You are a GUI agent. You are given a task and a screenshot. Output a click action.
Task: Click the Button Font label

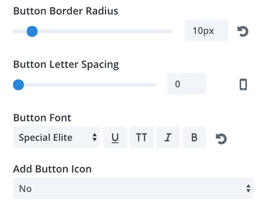click(42, 118)
